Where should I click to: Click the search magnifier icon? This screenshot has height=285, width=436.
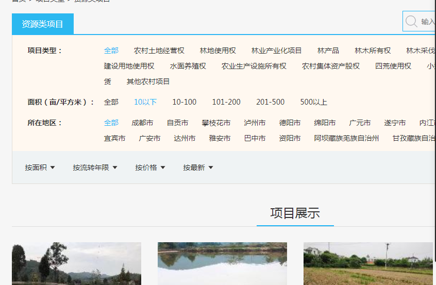(411, 22)
